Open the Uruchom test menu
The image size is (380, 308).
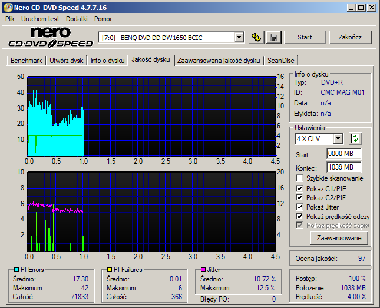point(40,19)
